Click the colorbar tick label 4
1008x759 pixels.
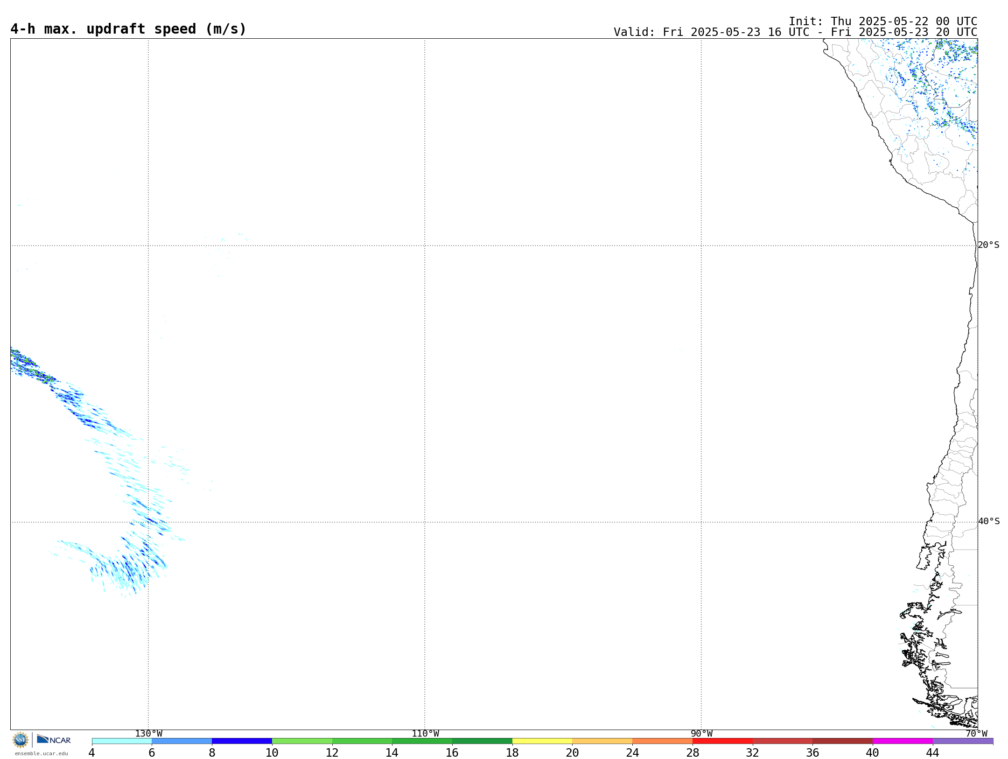pos(92,752)
